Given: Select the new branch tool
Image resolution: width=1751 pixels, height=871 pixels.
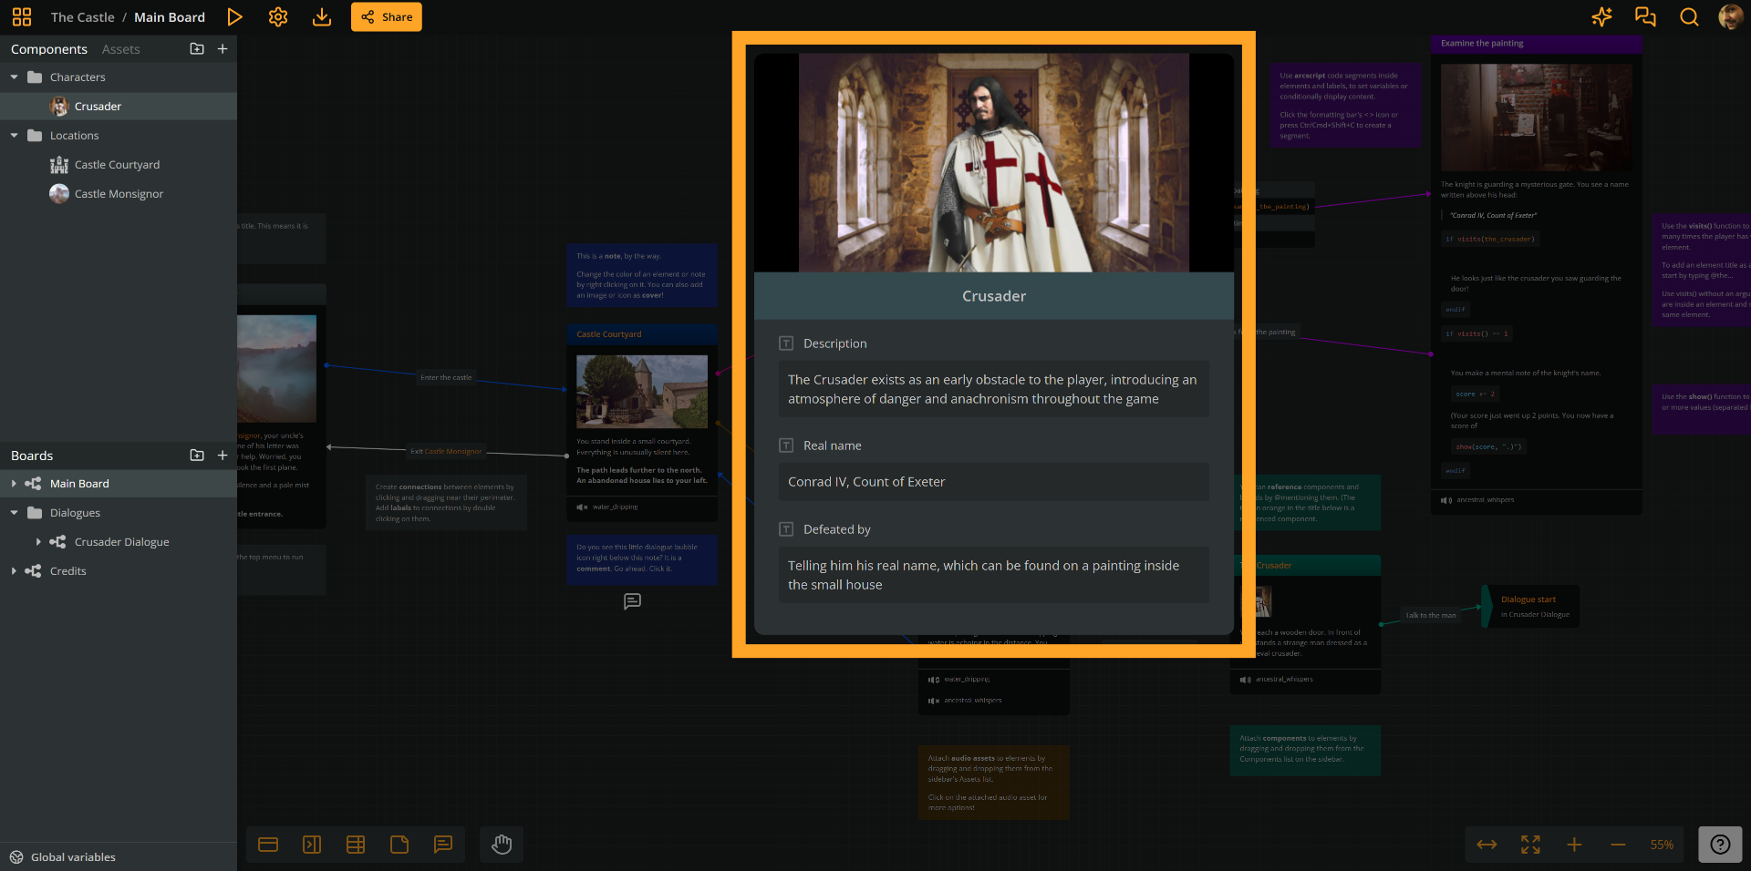Looking at the screenshot, I should coord(356,845).
